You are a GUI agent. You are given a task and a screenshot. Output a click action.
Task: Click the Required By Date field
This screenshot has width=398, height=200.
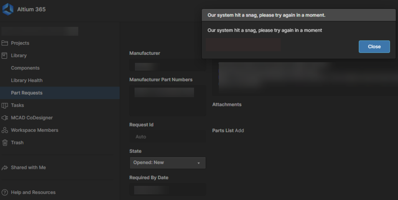click(x=167, y=190)
